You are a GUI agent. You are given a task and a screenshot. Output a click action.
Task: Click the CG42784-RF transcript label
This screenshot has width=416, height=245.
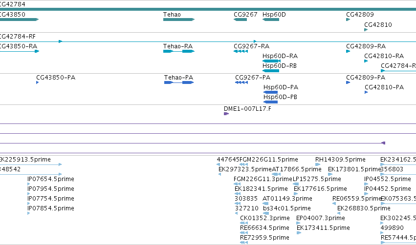click(18, 36)
